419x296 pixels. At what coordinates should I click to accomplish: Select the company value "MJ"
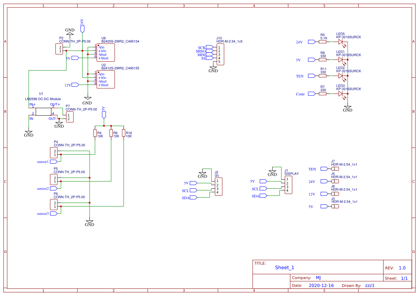pos(318,278)
